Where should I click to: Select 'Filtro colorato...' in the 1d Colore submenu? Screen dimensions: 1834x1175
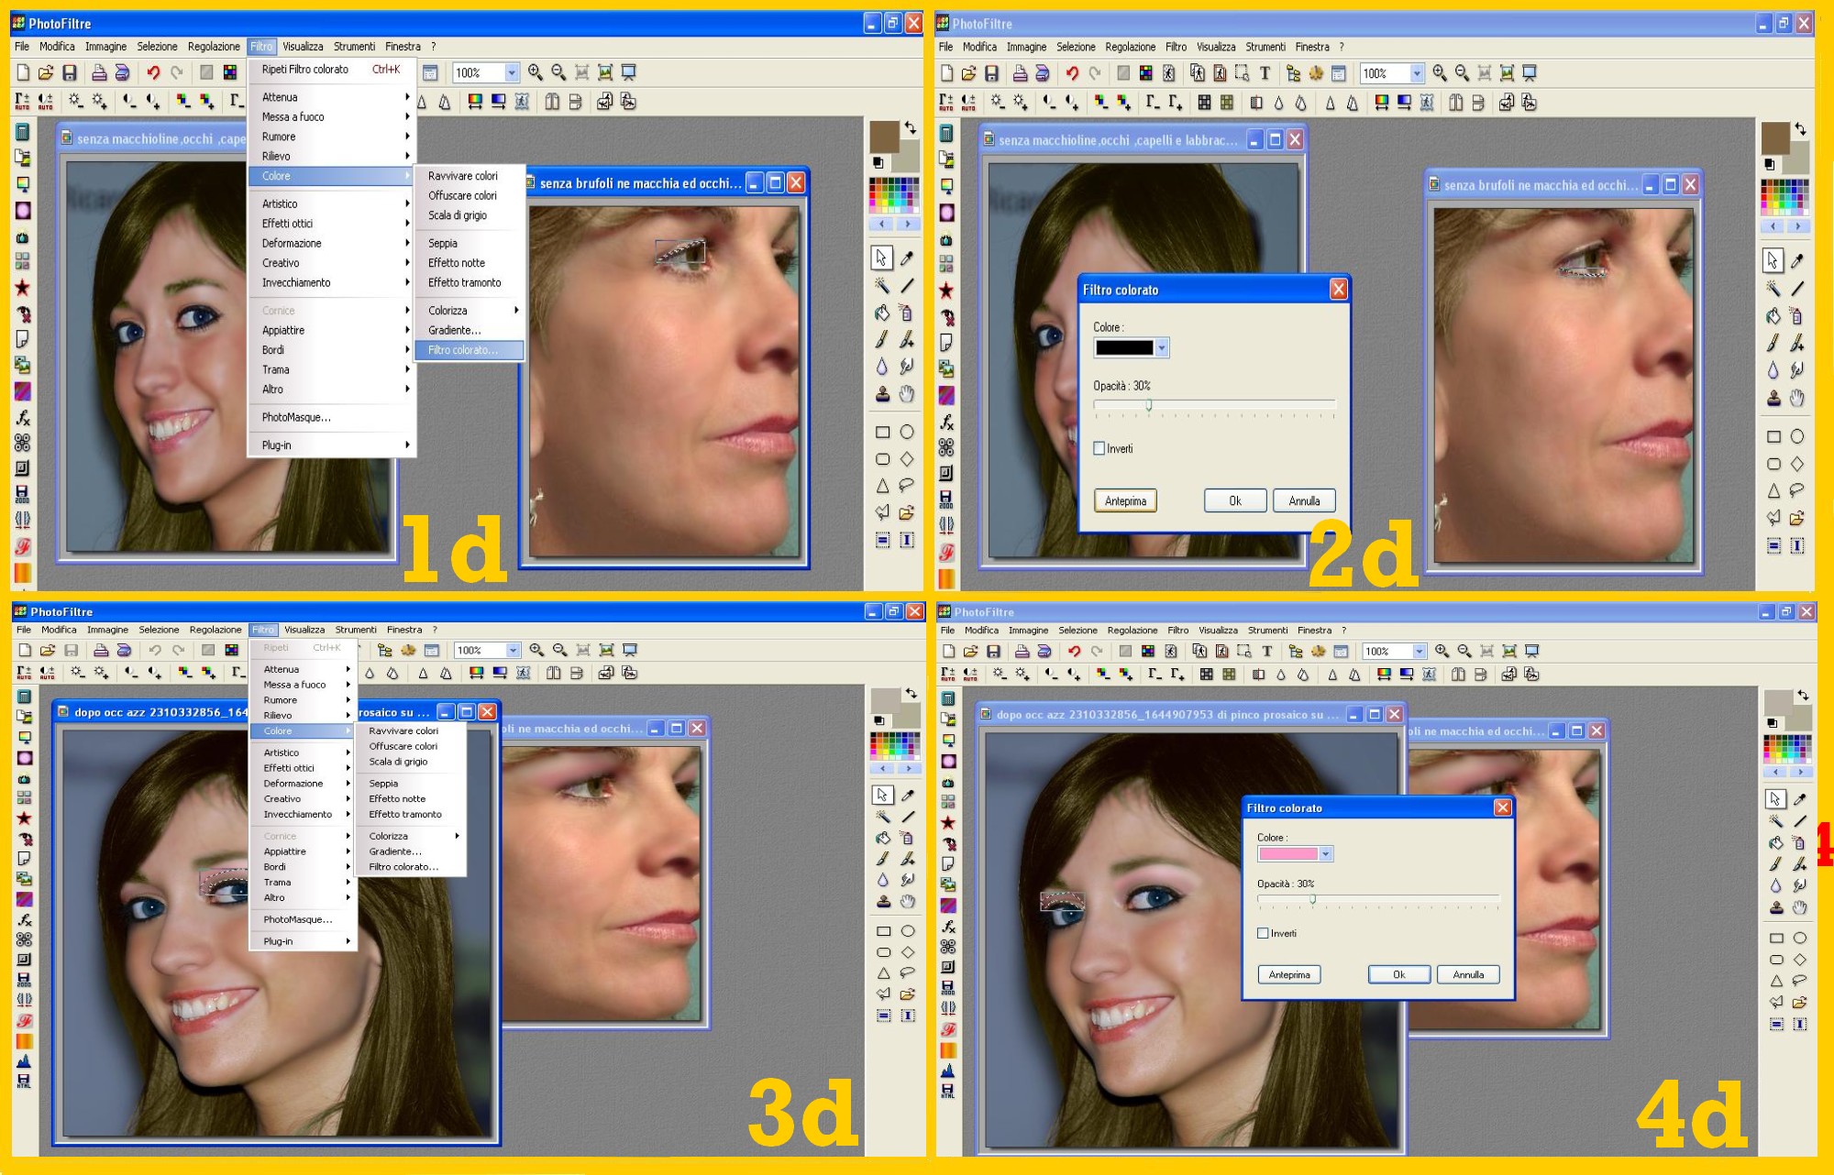(x=463, y=350)
